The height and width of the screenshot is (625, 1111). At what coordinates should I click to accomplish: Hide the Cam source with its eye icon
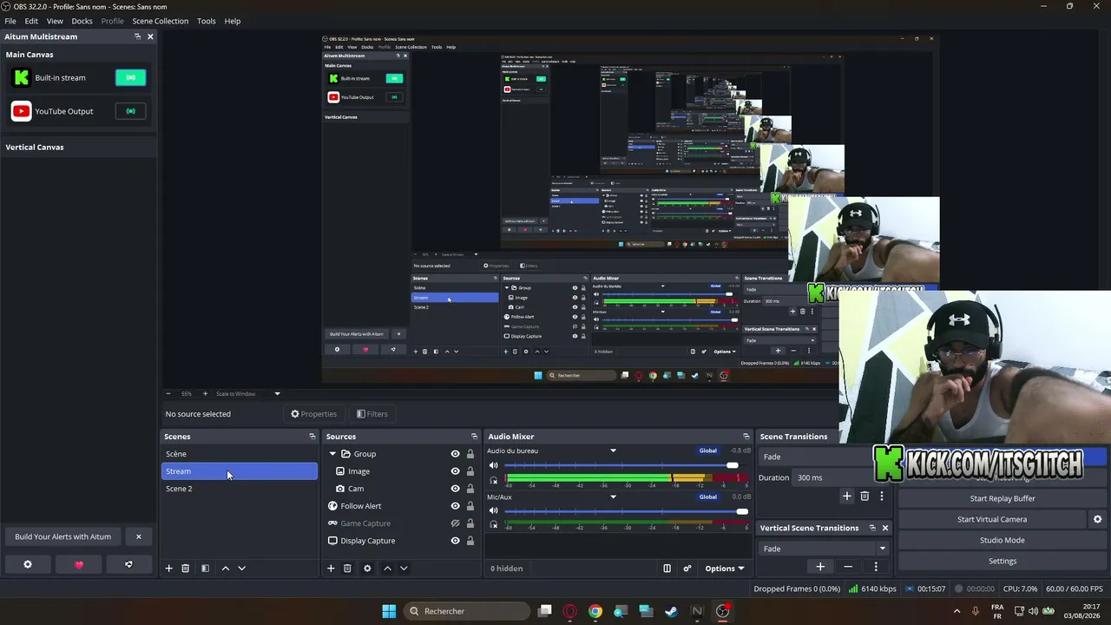click(455, 489)
